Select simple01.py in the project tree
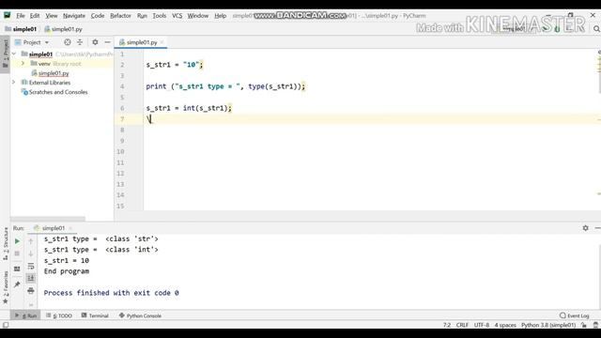Screen dimensions: 601x338 54,73
